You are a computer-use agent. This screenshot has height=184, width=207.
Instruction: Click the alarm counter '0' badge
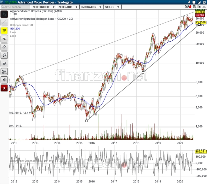click(x=187, y=6)
